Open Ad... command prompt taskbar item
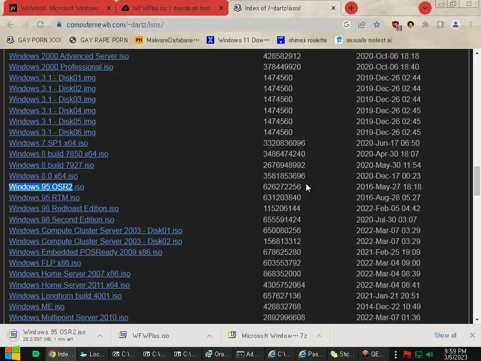 pos(248,354)
